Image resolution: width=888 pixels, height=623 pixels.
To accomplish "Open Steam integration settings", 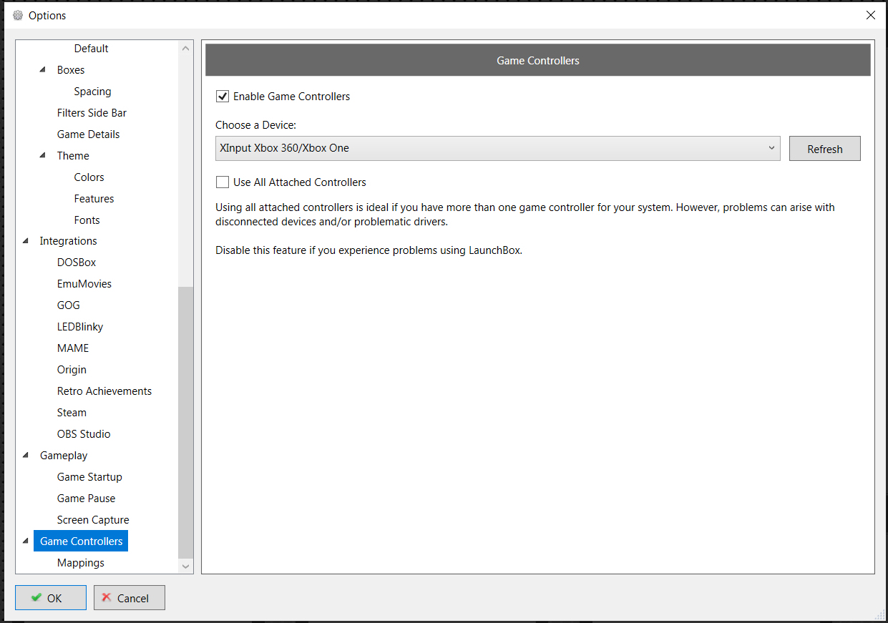I will click(x=72, y=413).
